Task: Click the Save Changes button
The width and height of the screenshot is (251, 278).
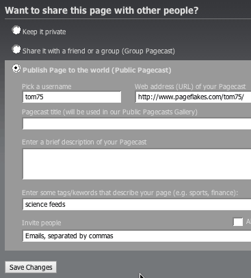Action: [31, 267]
